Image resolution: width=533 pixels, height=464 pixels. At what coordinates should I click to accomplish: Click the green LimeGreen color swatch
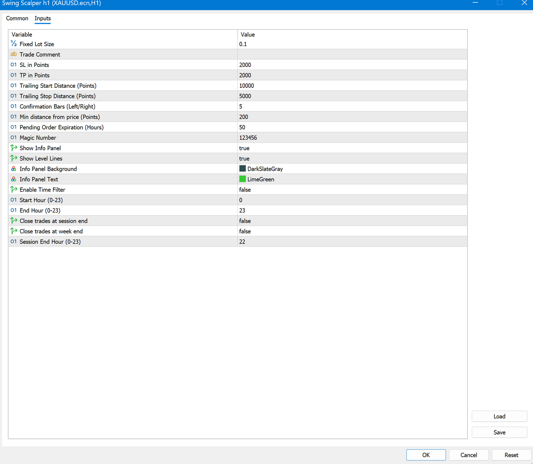tap(243, 179)
